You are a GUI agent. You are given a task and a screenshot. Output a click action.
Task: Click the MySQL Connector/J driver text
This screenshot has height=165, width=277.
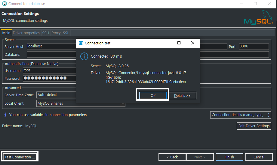[x=146, y=73]
